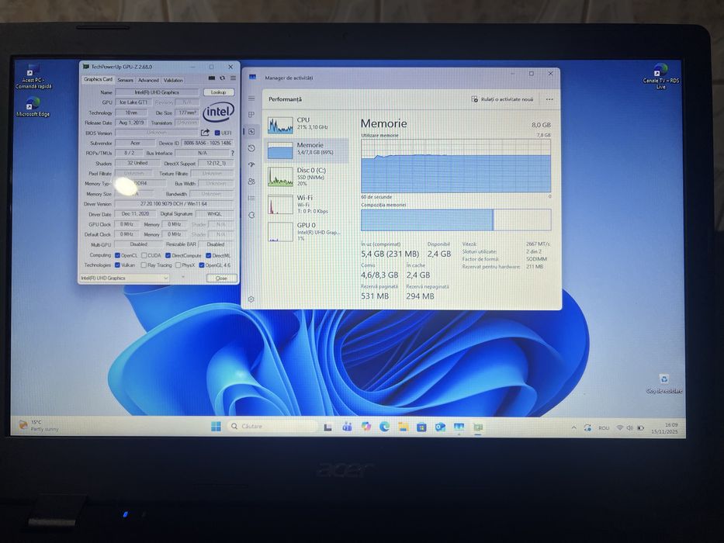Toggle the Vulkan checkbox
Viewport: 724px width, 543px height.
[x=117, y=265]
